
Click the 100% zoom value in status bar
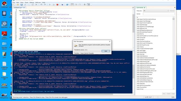[173, 97]
